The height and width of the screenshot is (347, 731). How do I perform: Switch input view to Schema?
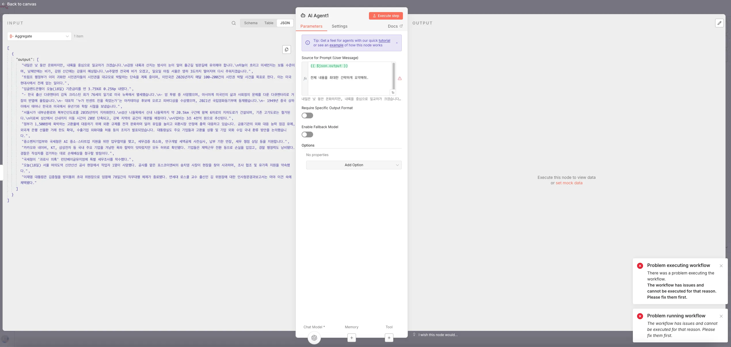[251, 23]
